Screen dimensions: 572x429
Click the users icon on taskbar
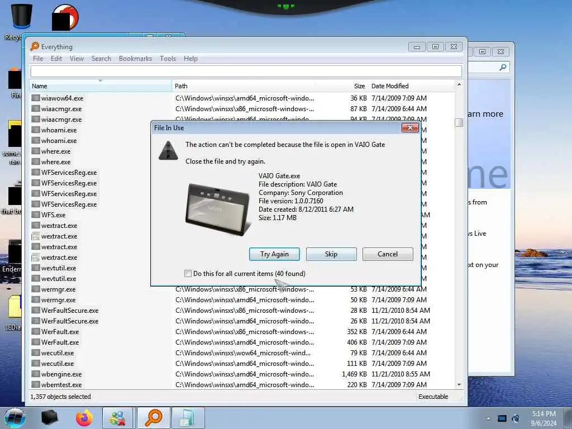click(x=118, y=418)
